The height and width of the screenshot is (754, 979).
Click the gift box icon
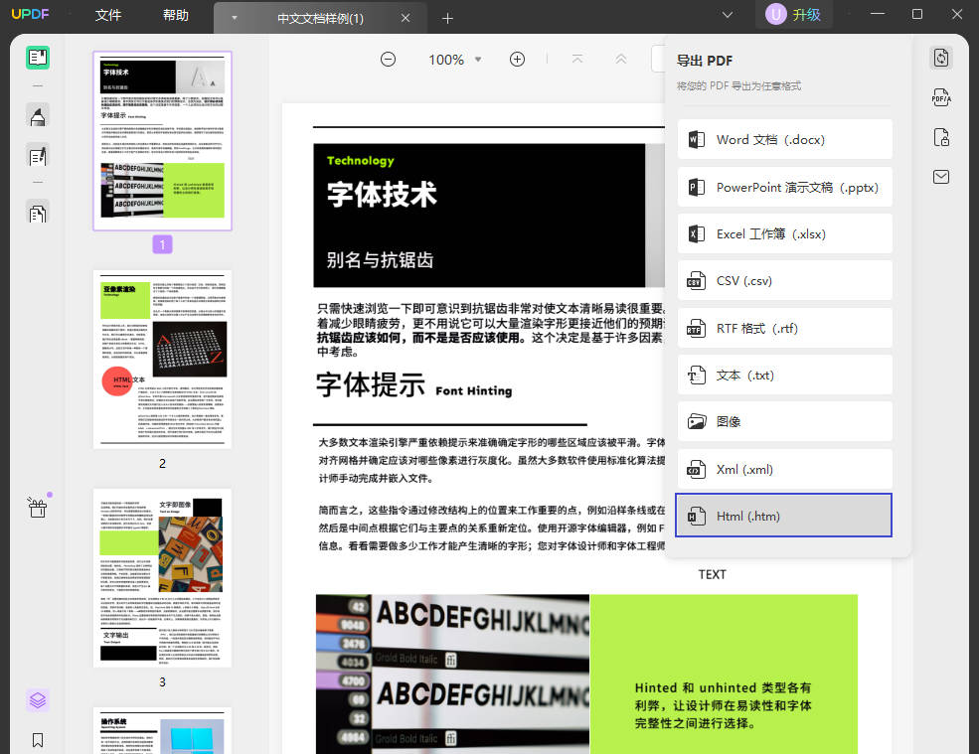coord(38,508)
